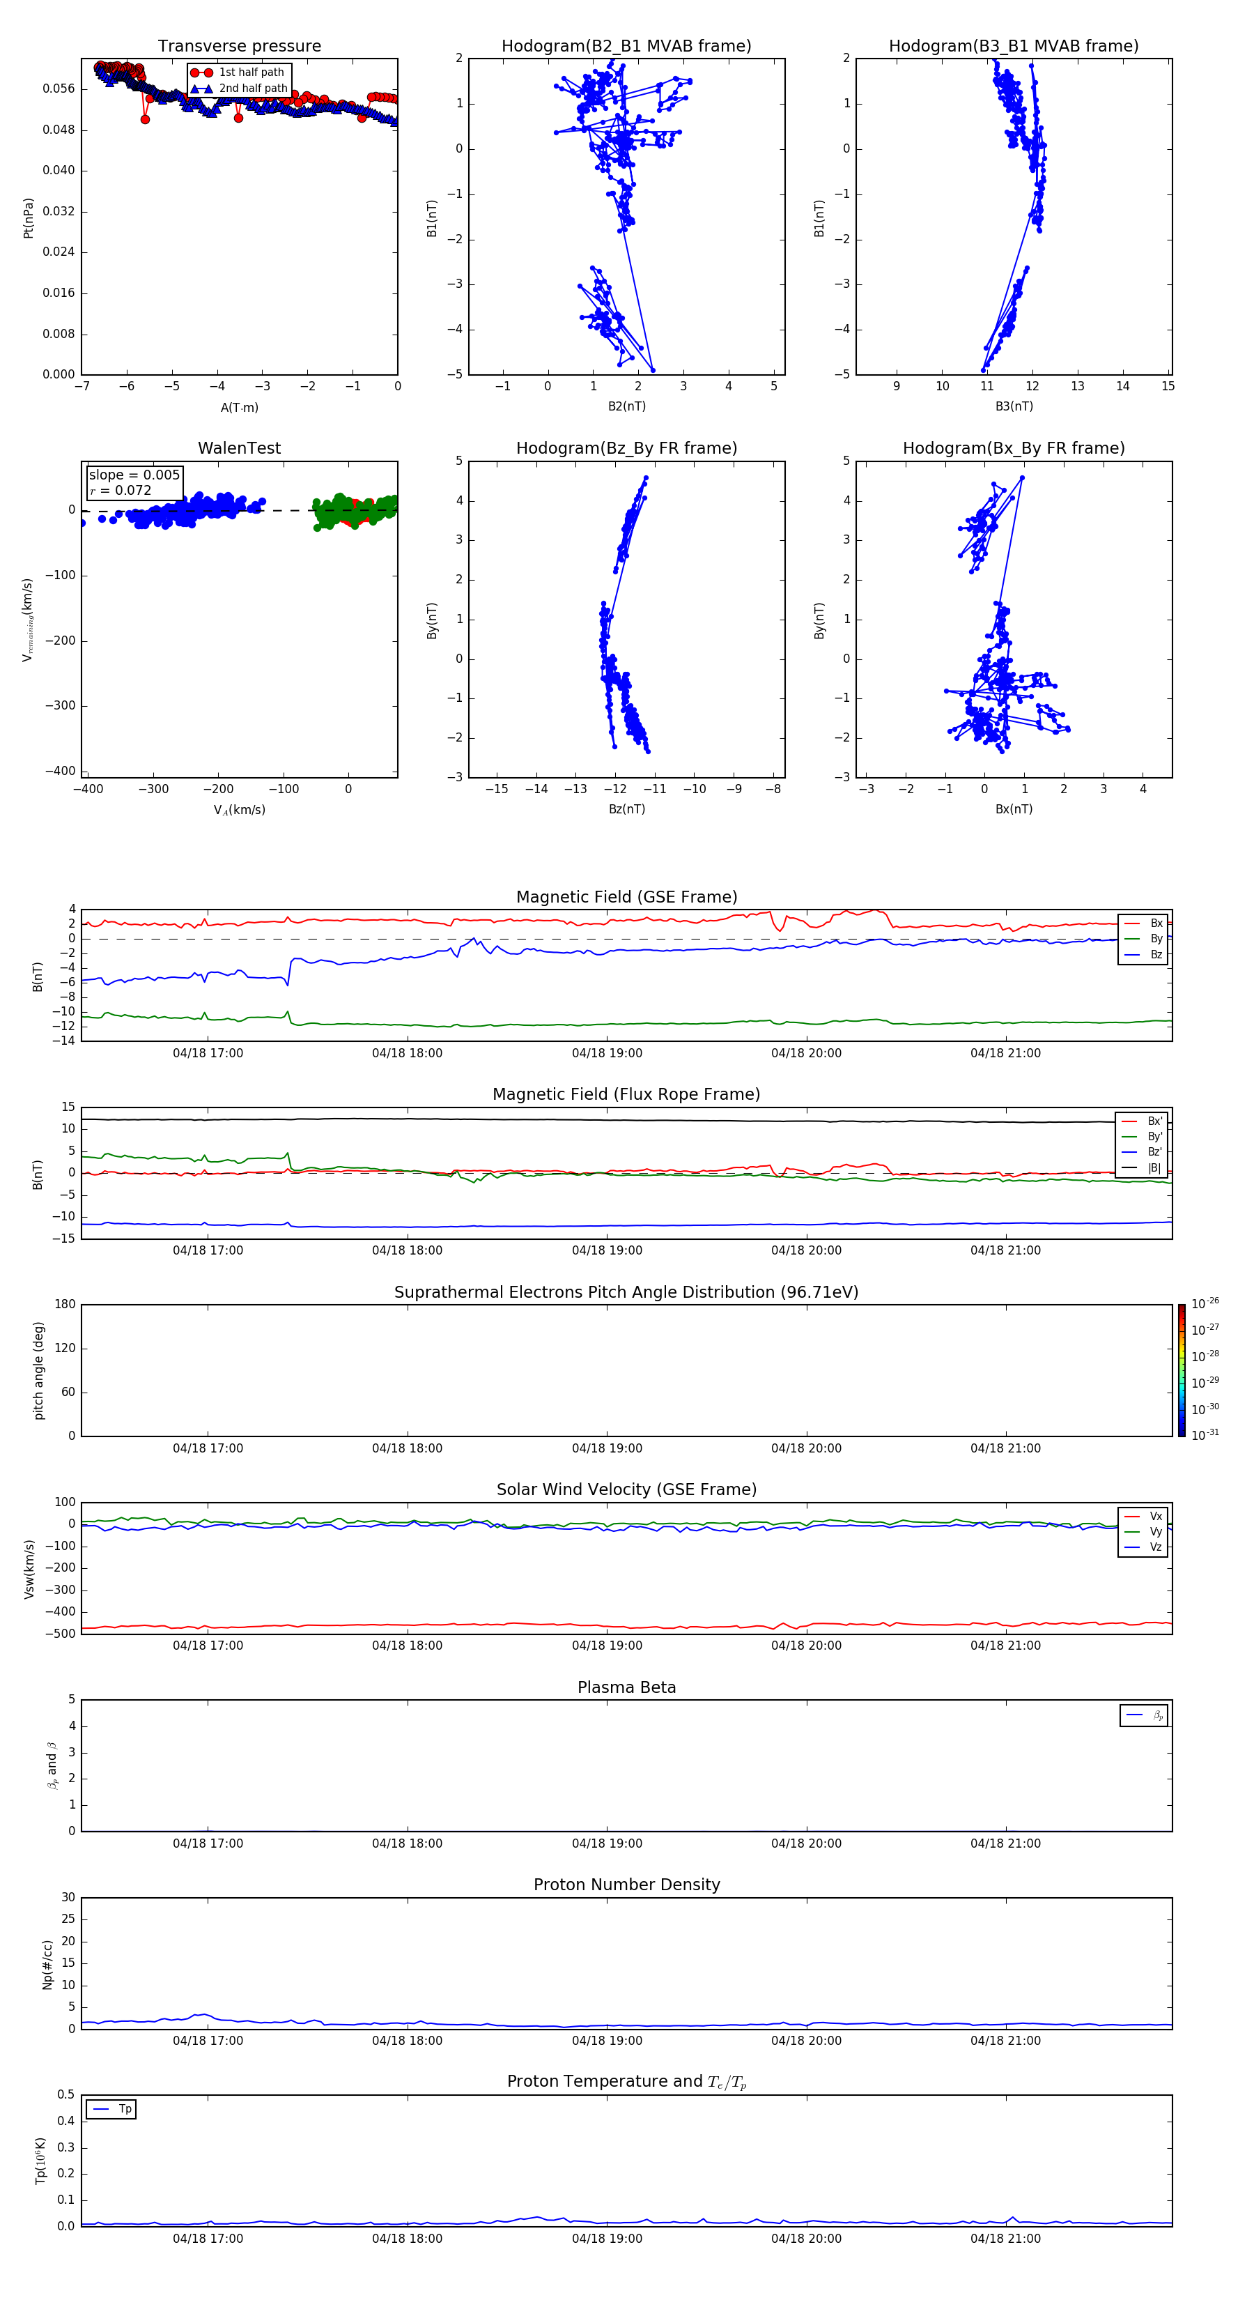Click the 10^-26 color bar tick label
Image resolution: width=1254 pixels, height=2300 pixels.
1205,1303
